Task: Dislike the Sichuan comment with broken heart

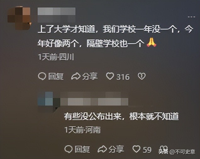Action: click(142, 76)
